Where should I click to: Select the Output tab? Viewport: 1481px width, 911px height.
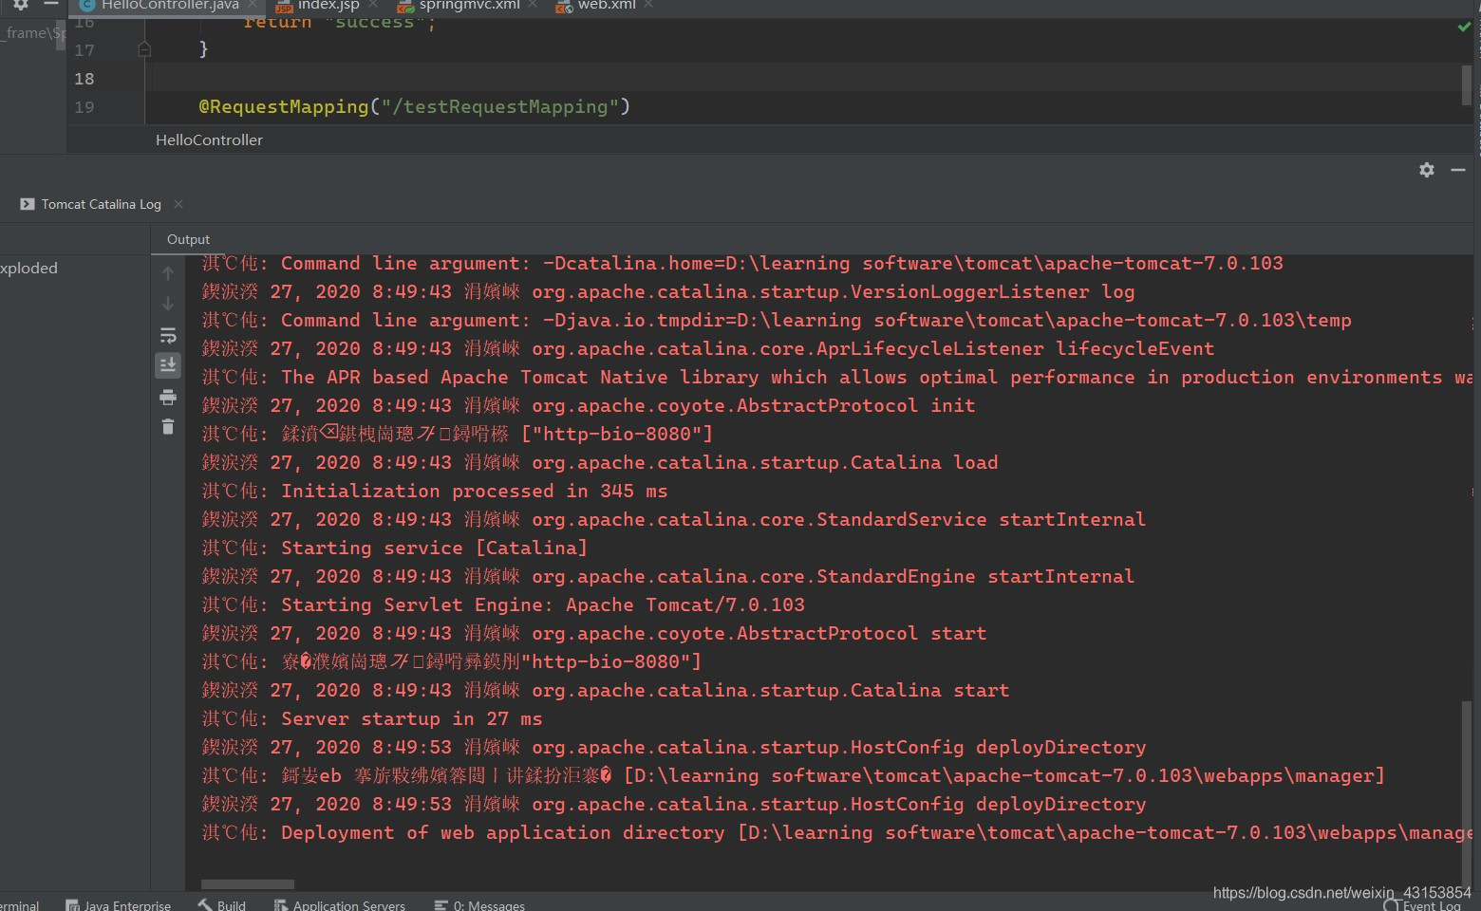[188, 239]
